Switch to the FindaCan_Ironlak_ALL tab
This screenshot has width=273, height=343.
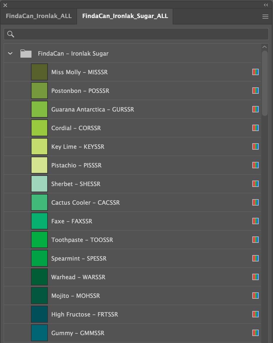pos(38,16)
